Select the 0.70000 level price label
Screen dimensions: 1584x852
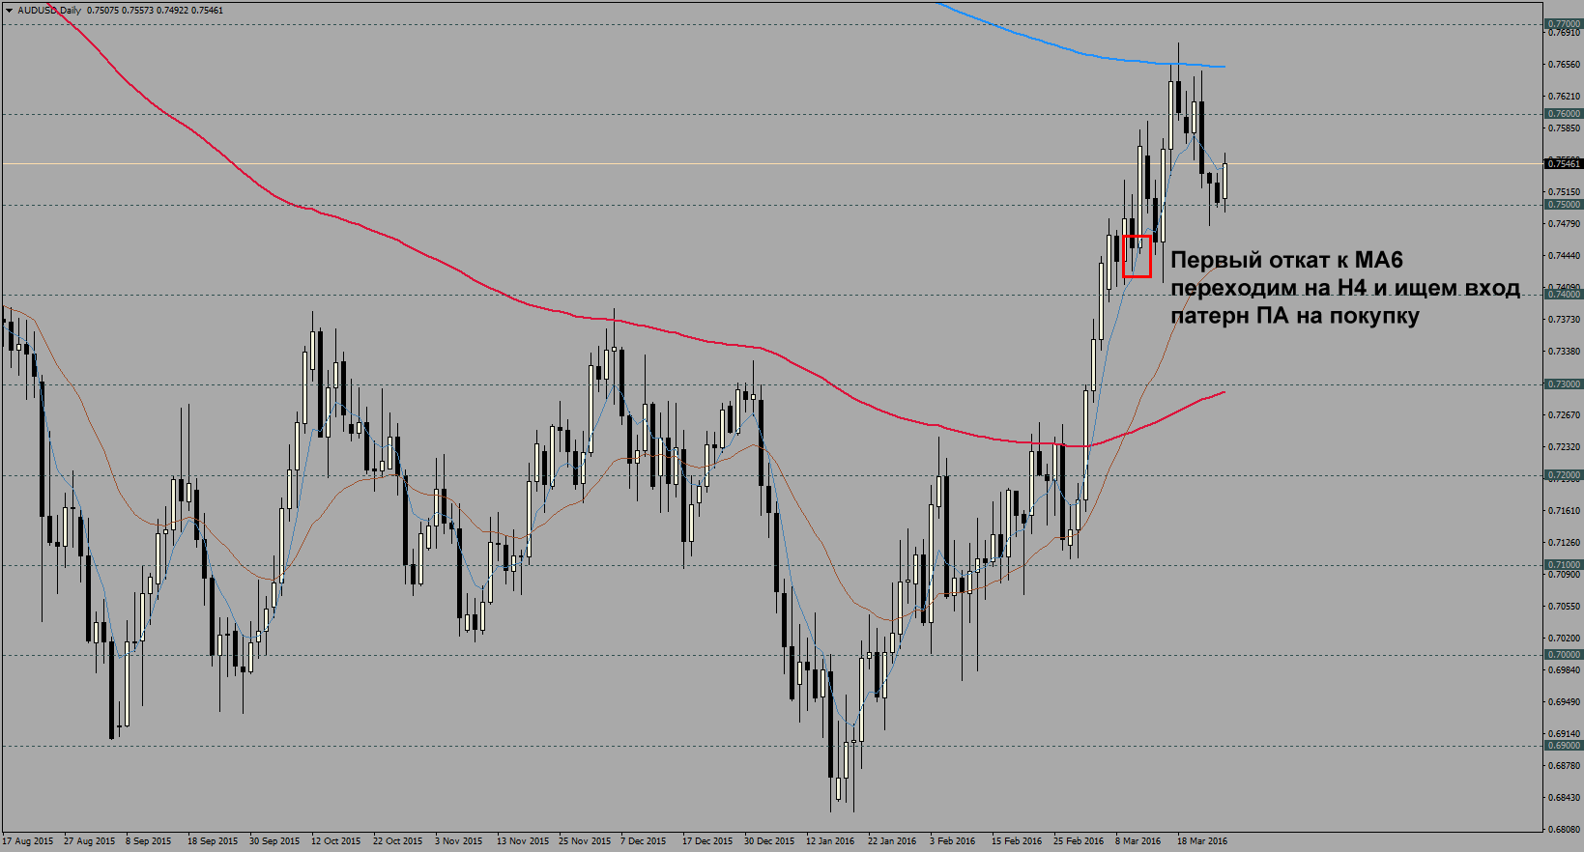[x=1564, y=655]
